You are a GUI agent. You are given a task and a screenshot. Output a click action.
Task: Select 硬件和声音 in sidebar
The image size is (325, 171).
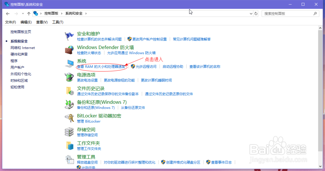19,54
